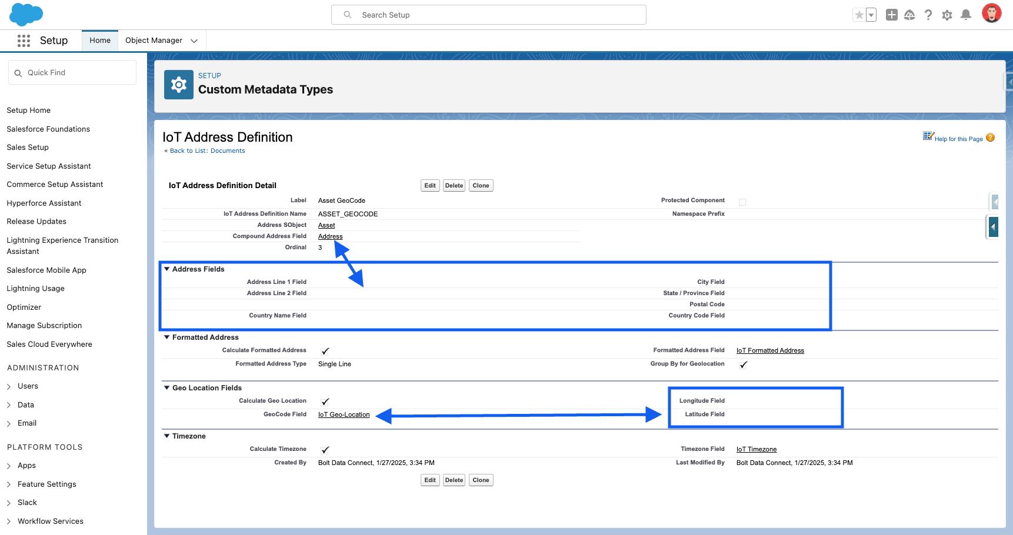Open the App Launcher grid icon
The height and width of the screenshot is (535, 1013).
(x=24, y=41)
